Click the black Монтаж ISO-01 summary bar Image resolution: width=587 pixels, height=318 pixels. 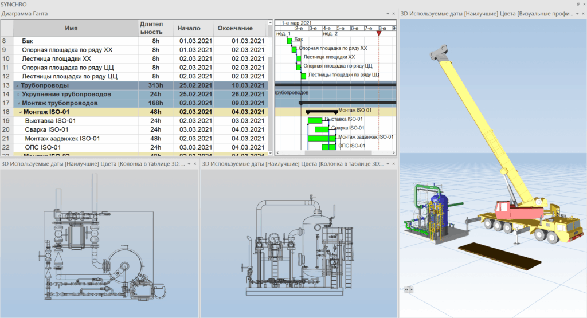point(322,112)
